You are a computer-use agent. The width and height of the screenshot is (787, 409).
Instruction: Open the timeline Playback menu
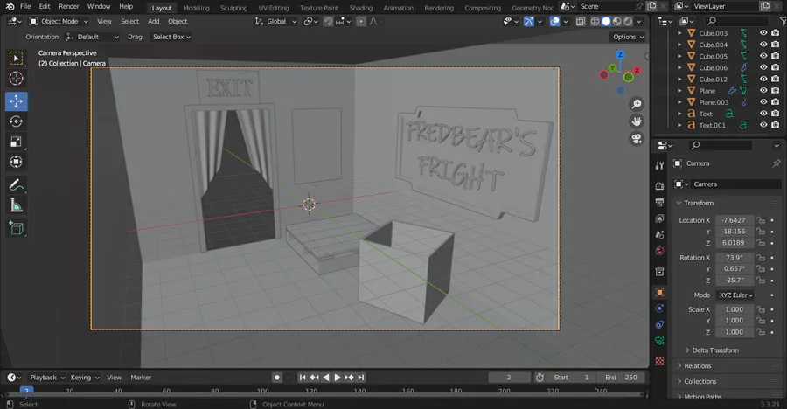47,378
